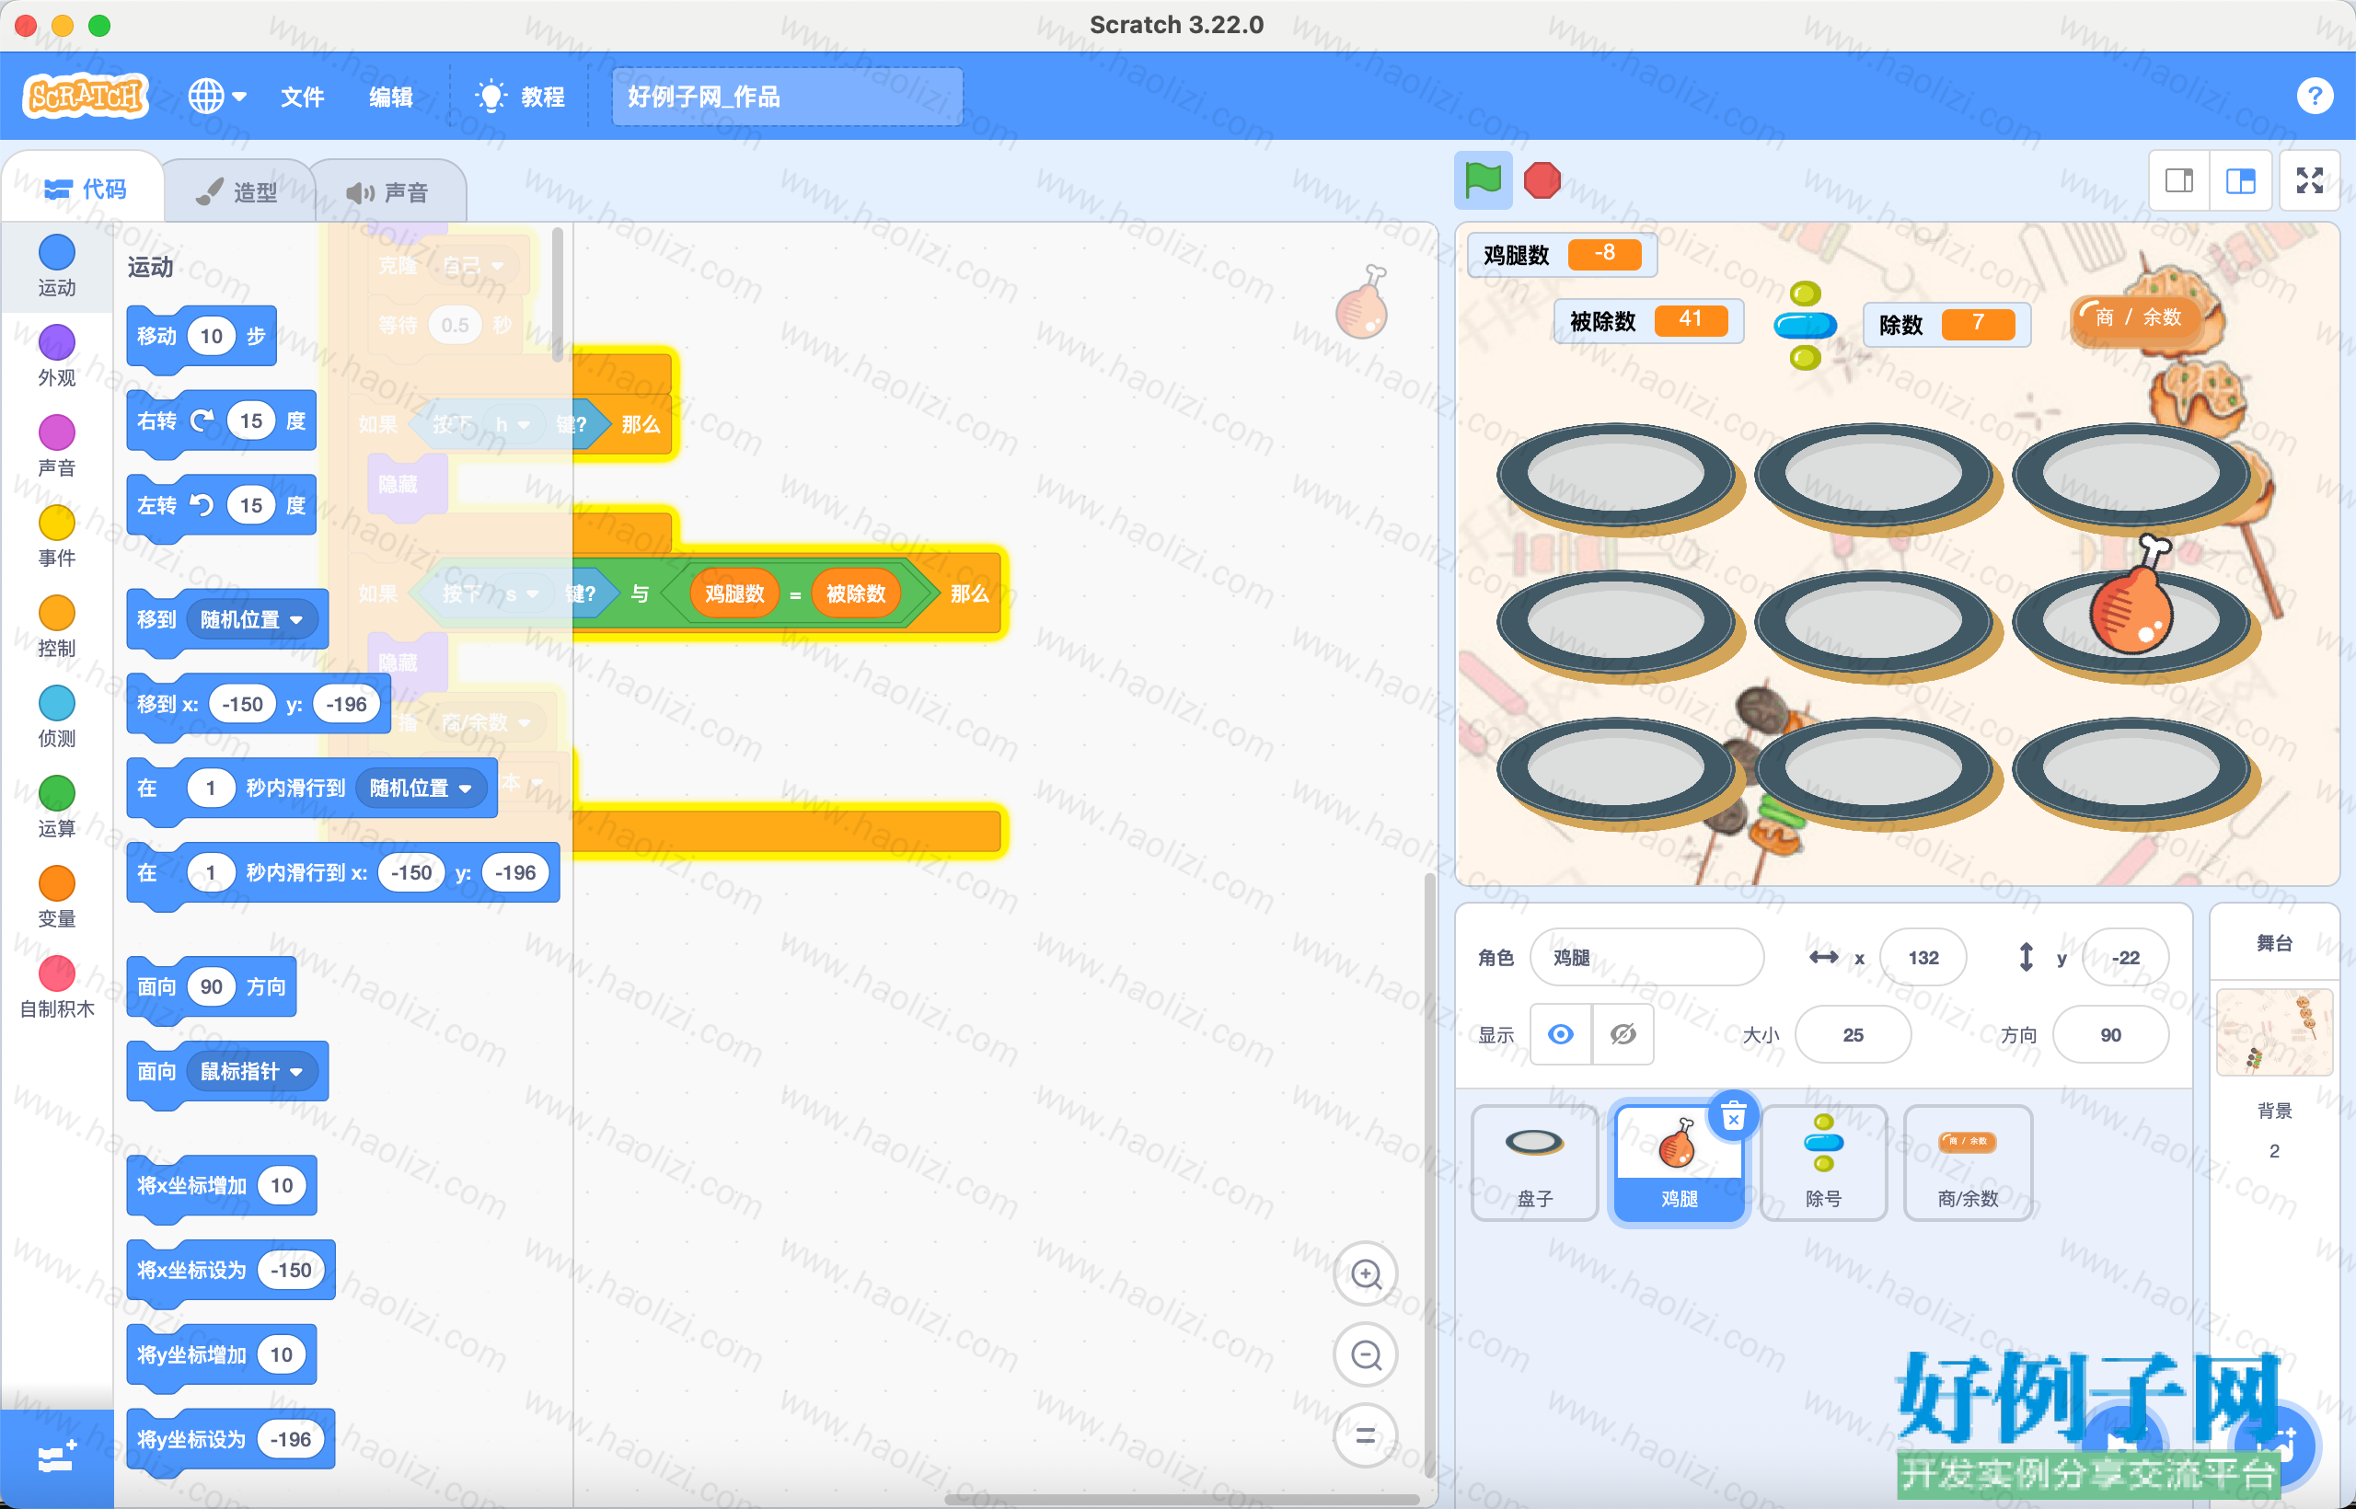The width and height of the screenshot is (2356, 1509).
Task: Delete the 鸡腿 sprite with trash icon
Action: tap(1733, 1117)
